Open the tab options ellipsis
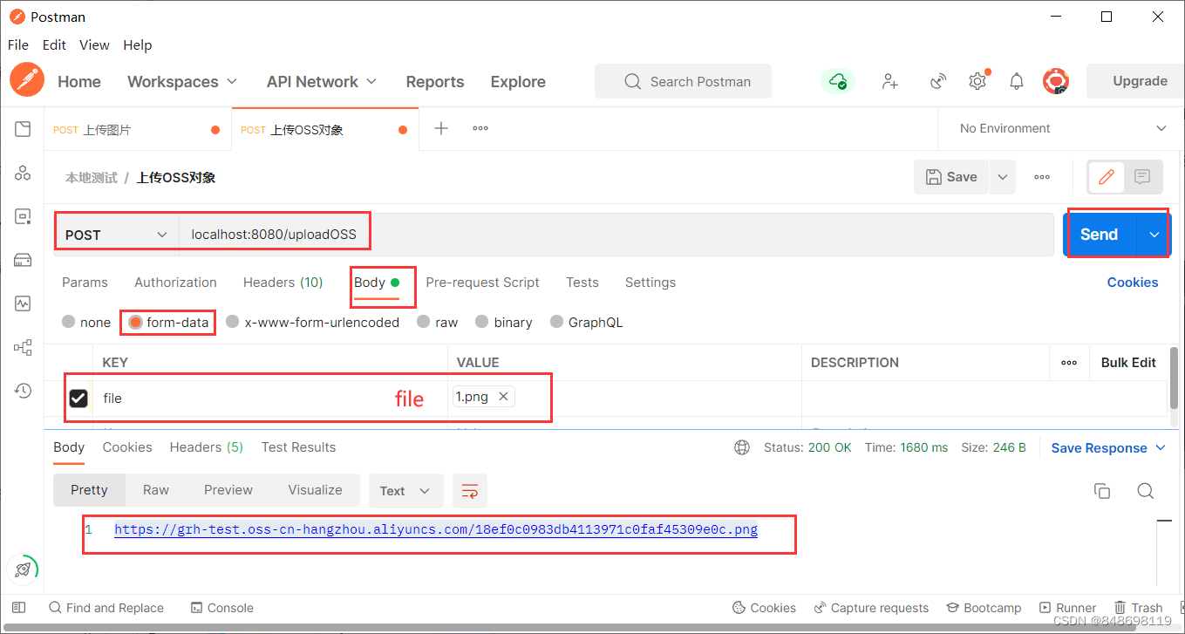Screen dimensions: 1185x634 [x=480, y=128]
